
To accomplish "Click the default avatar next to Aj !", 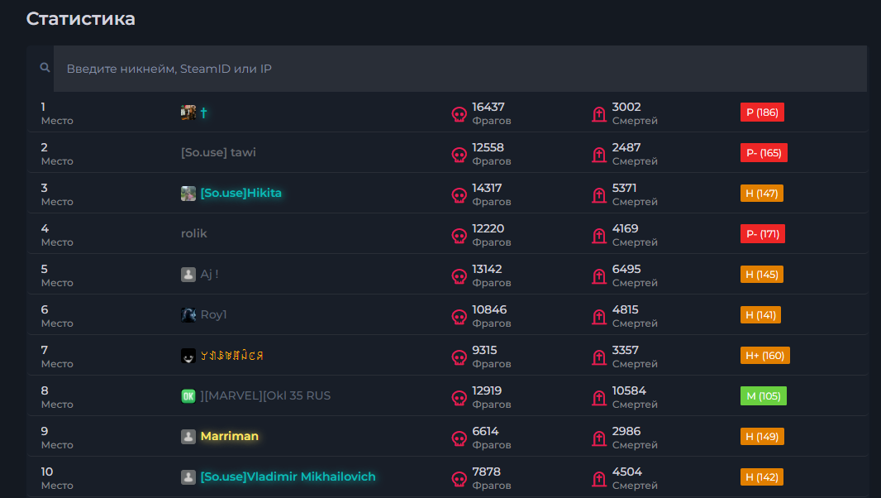I will coord(188,275).
